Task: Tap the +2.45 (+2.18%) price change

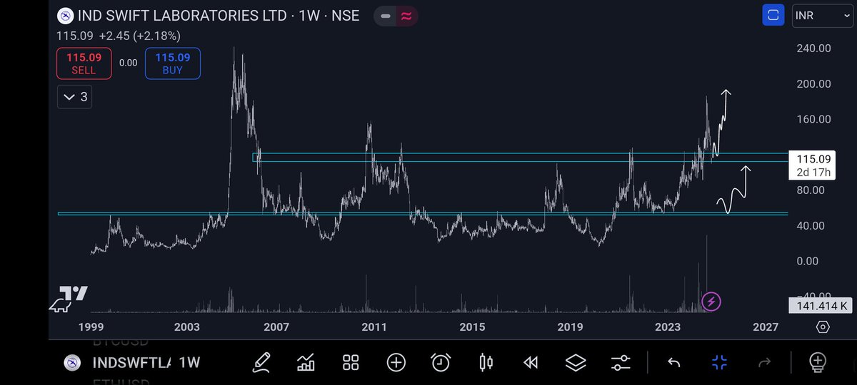Action: pos(139,35)
